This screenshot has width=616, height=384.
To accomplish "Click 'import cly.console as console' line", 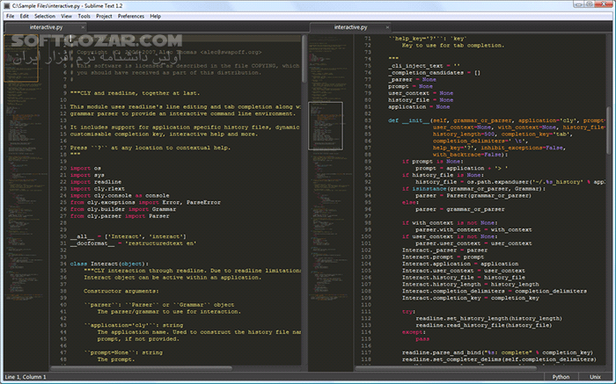I will click(120, 195).
